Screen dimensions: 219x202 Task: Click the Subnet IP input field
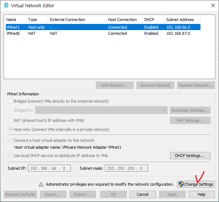point(49,168)
